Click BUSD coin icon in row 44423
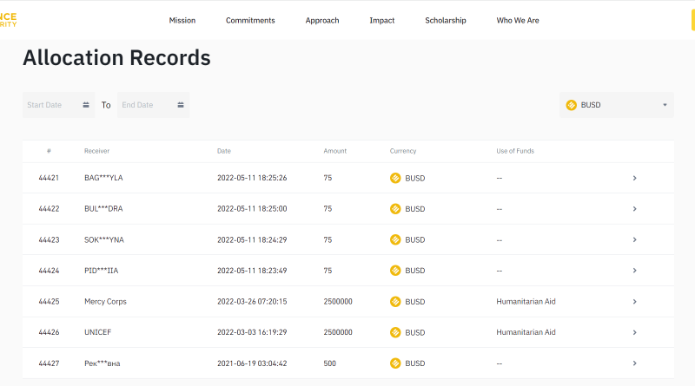The image size is (695, 386). coord(395,239)
